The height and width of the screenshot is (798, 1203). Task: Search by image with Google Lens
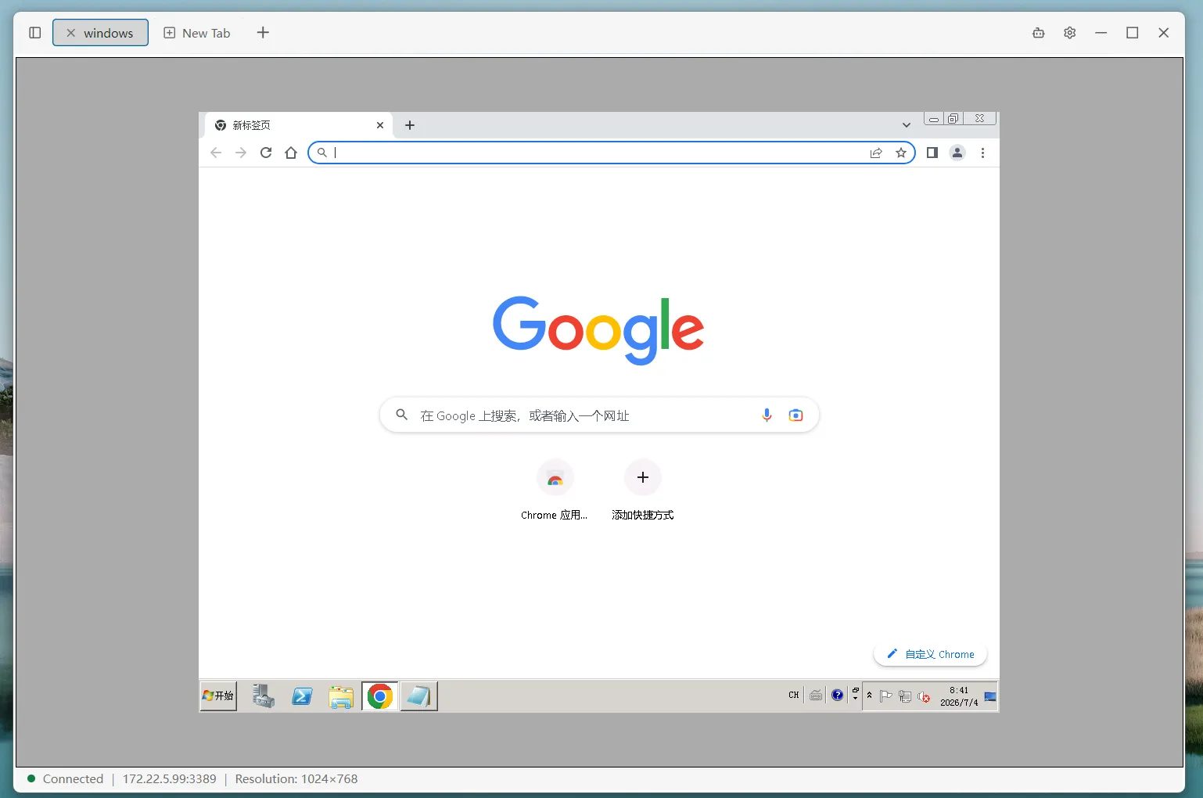tap(795, 415)
